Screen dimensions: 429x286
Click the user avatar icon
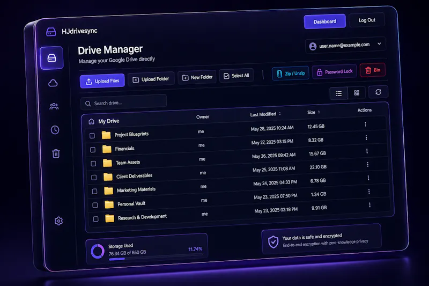click(313, 46)
